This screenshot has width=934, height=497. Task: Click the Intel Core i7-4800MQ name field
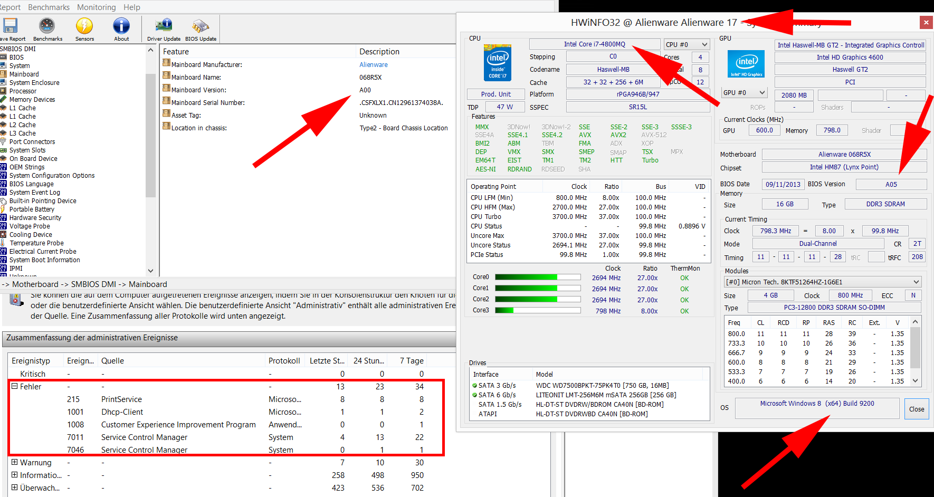pos(595,44)
